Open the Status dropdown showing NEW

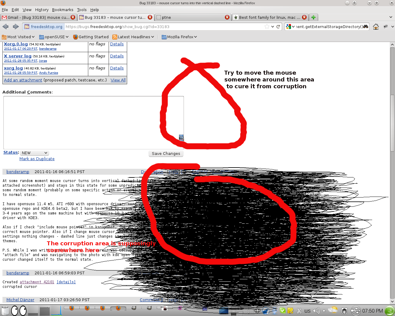pos(35,153)
